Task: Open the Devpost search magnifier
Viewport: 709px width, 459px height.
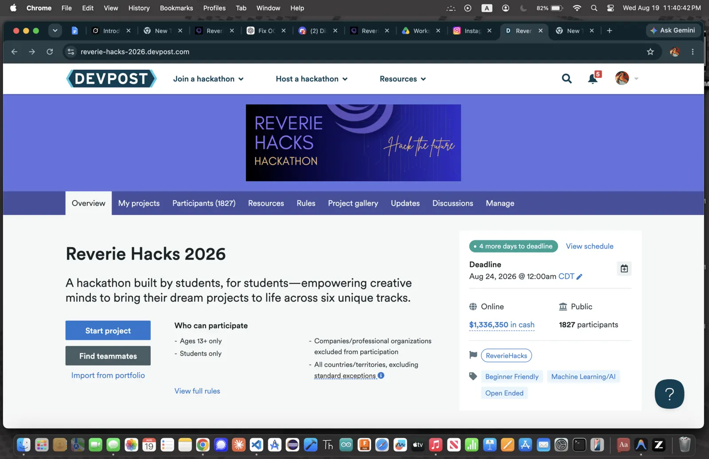Action: coord(567,78)
